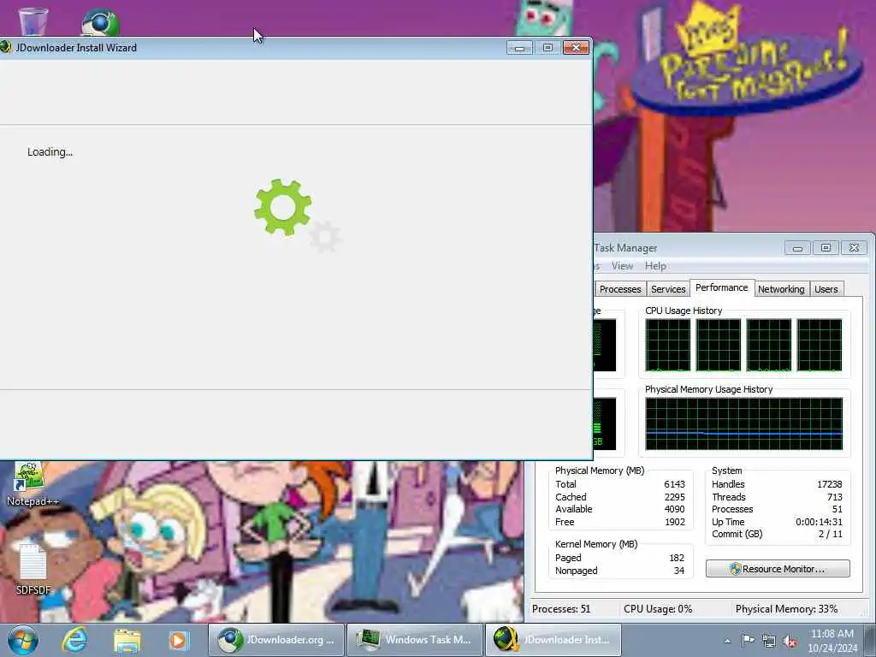Click Available memory value 4090
Screen dimensions: 876x657
(674, 509)
